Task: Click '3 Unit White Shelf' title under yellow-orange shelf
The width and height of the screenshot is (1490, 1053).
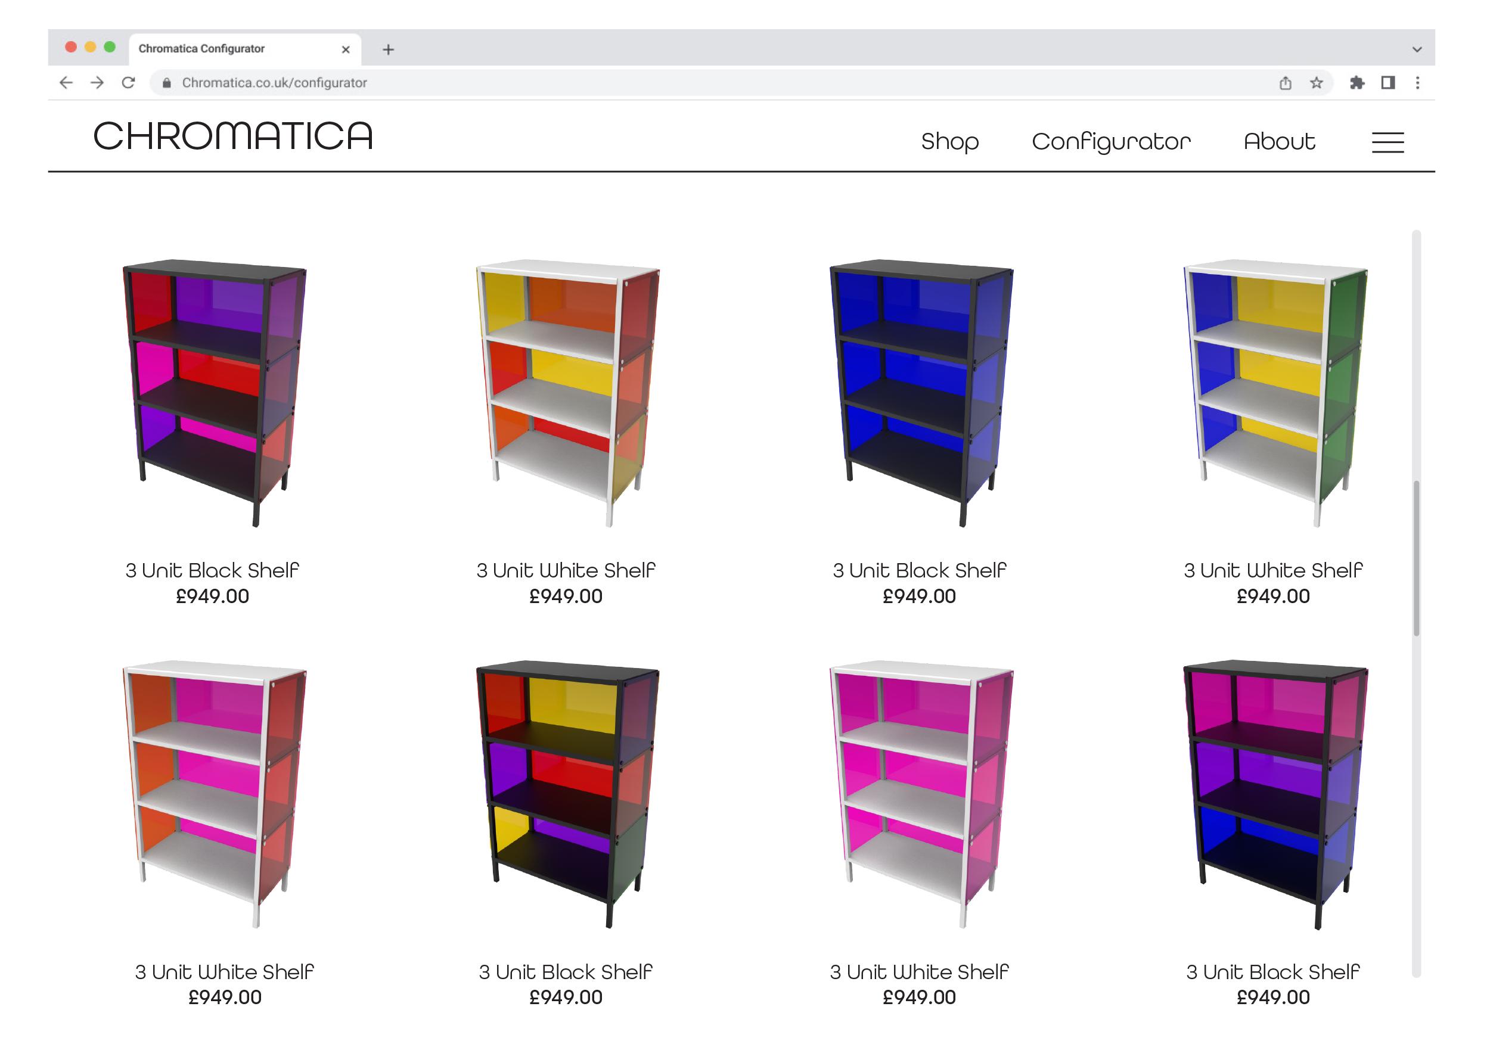Action: pos(566,570)
